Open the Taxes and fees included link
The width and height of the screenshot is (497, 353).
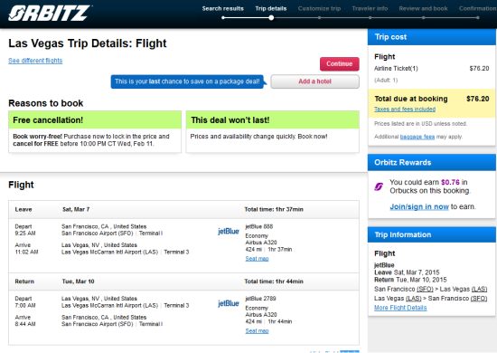point(405,110)
